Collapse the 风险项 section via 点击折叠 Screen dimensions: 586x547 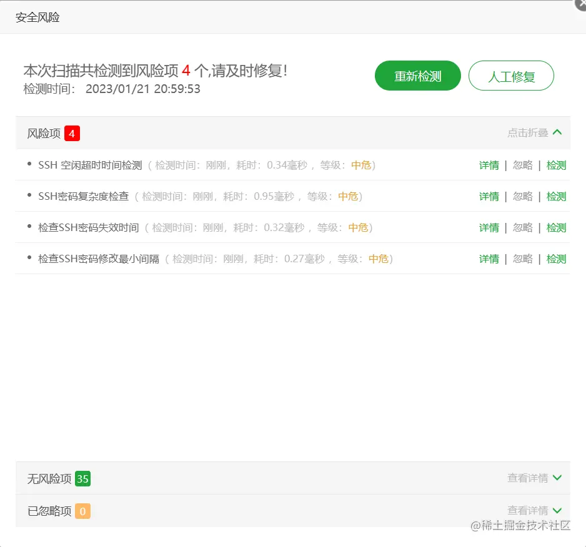[534, 132]
